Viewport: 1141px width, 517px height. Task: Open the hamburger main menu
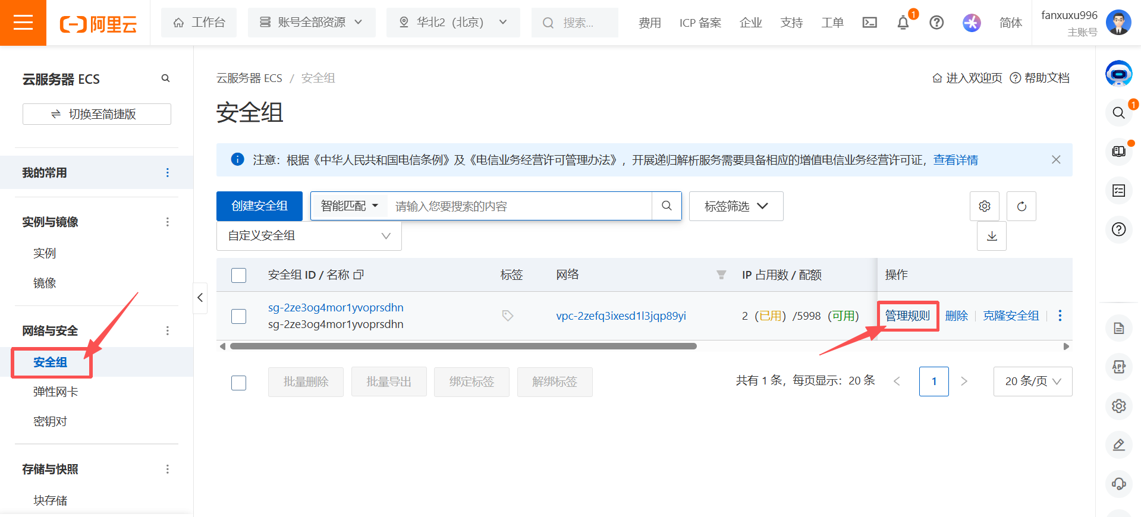click(23, 23)
